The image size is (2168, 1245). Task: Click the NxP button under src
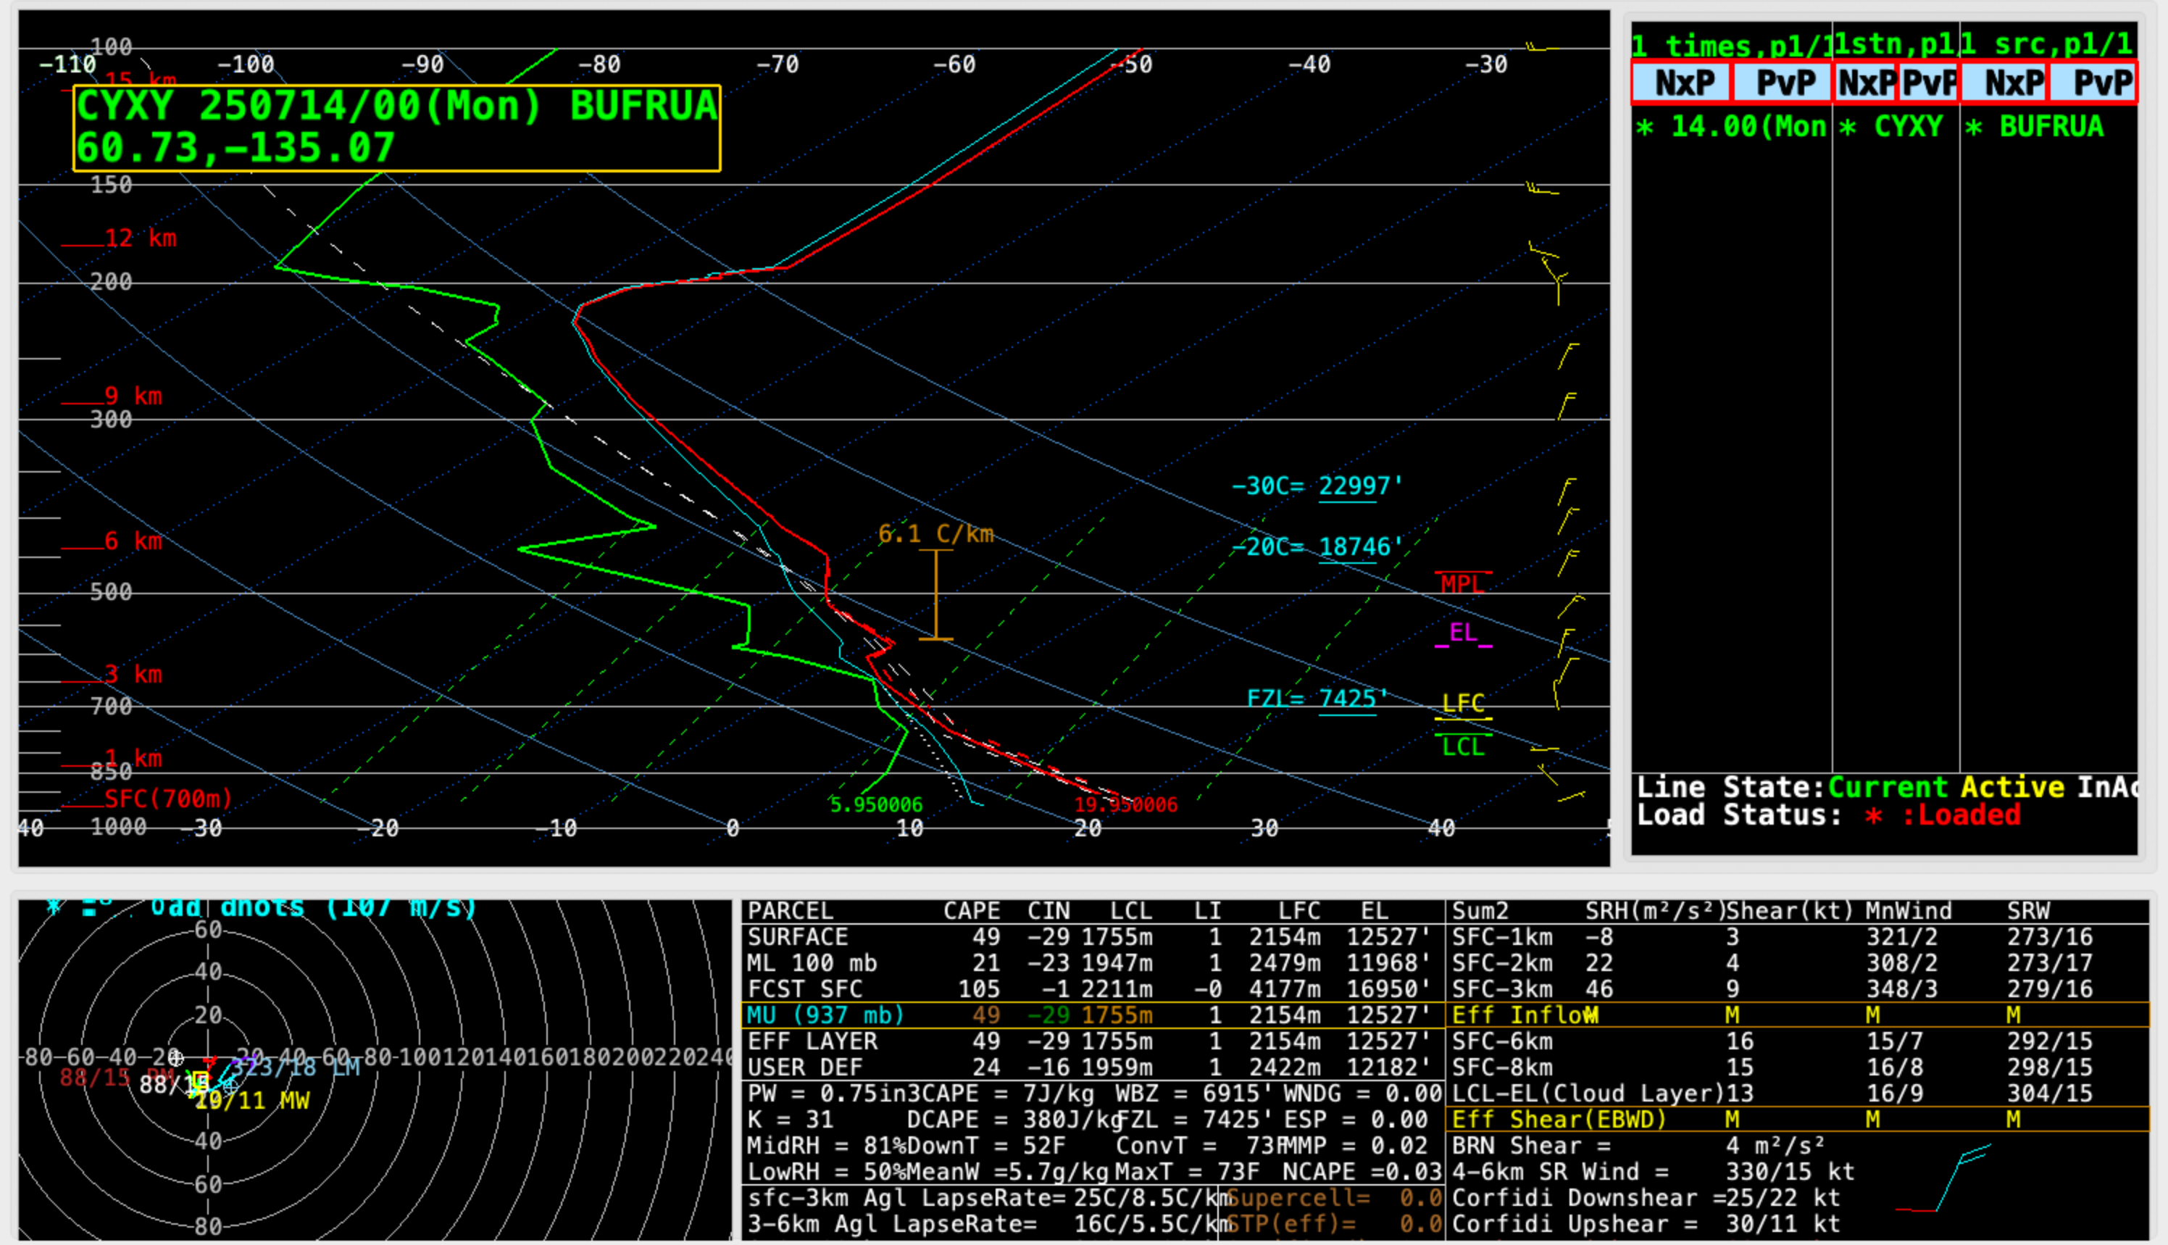(x=2005, y=83)
